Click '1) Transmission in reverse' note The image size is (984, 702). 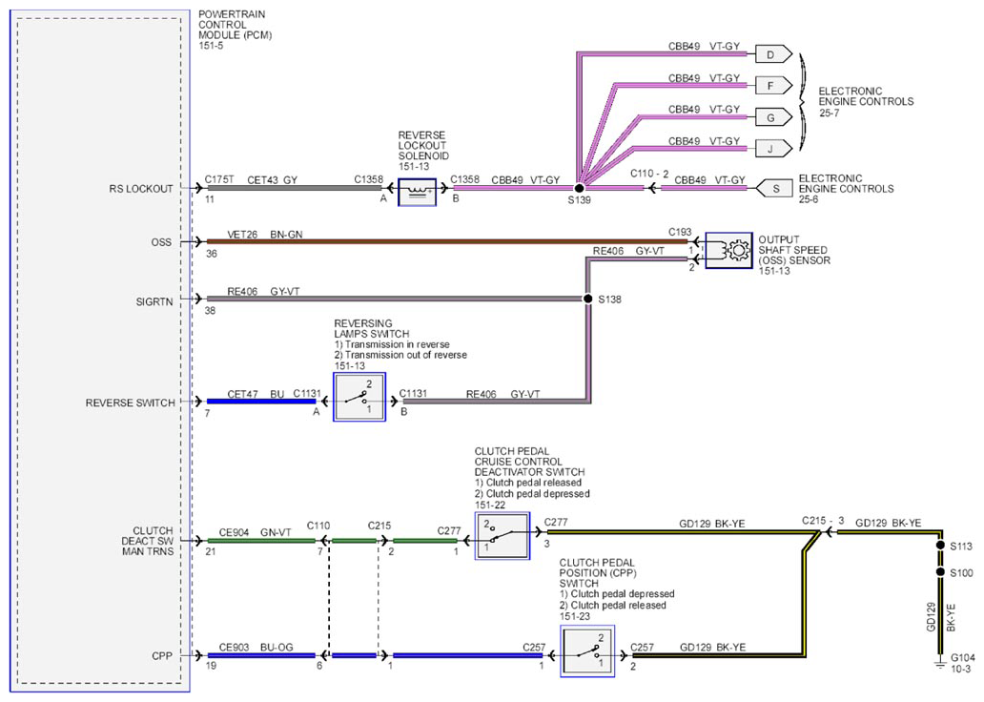392,344
